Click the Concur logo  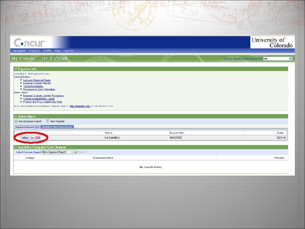coord(30,42)
